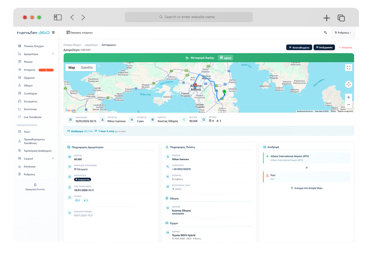Open browser sidebar panel icon
This screenshot has width=381, height=263.
58,18
